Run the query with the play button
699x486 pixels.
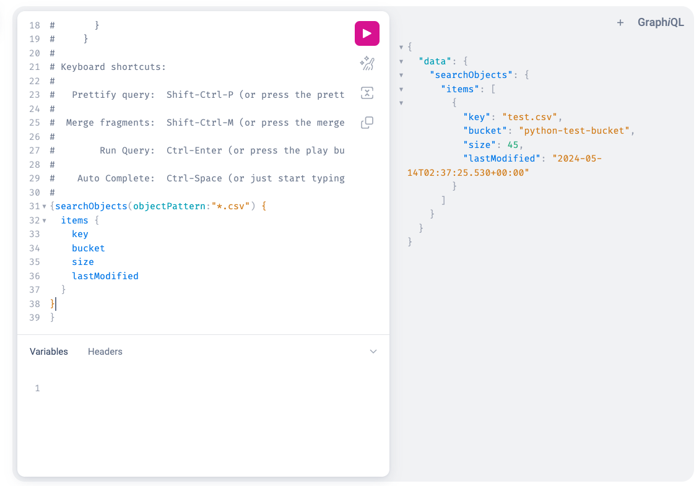tap(367, 33)
